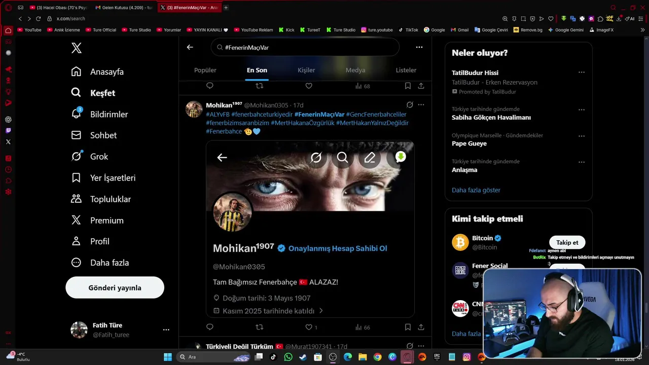The width and height of the screenshot is (649, 365).
Task: Open Instagram from the taskbar
Action: 466,357
